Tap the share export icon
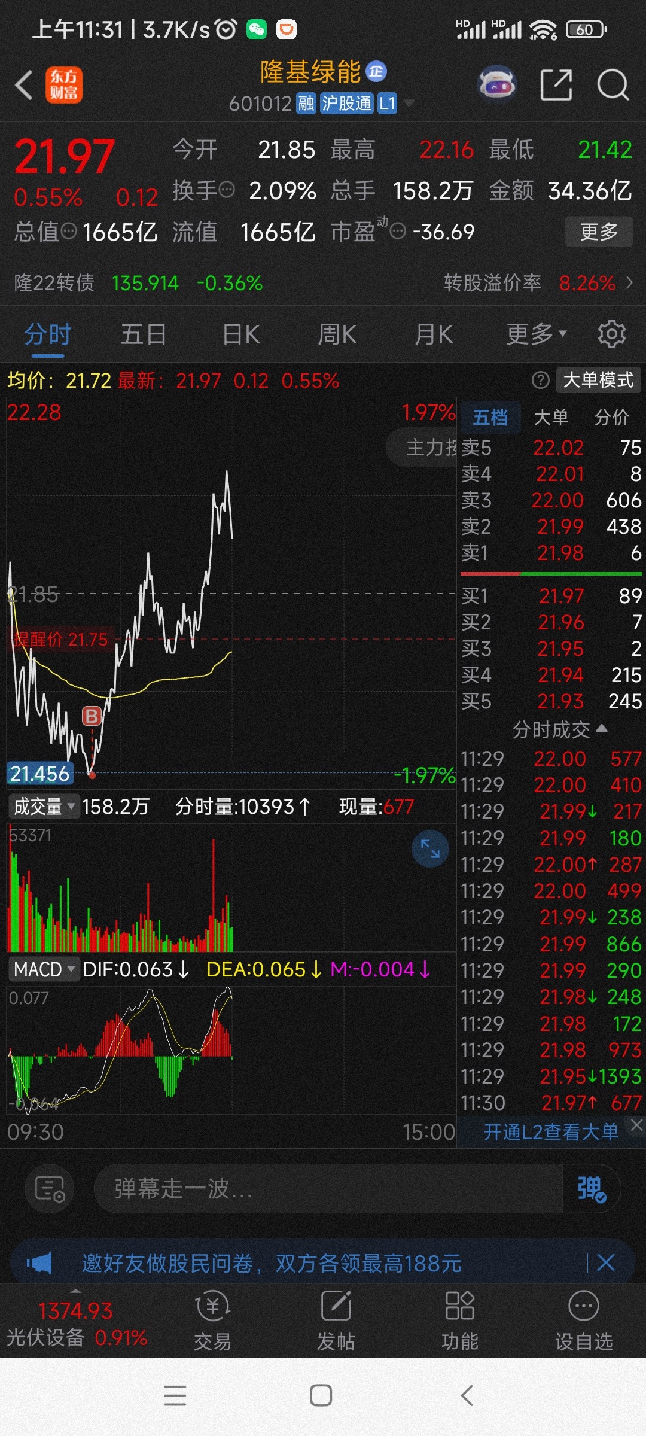Image resolution: width=646 pixels, height=1436 pixels. coord(556,84)
